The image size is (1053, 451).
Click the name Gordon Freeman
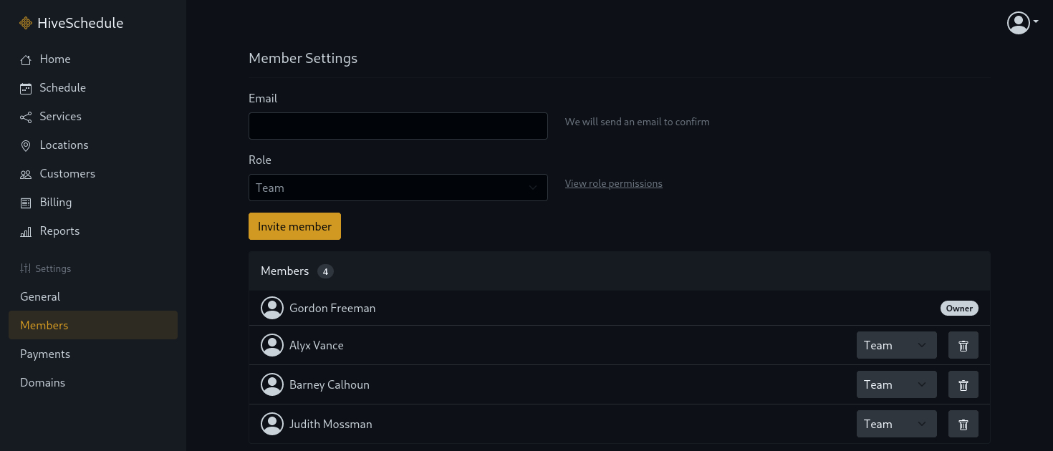[x=332, y=308]
